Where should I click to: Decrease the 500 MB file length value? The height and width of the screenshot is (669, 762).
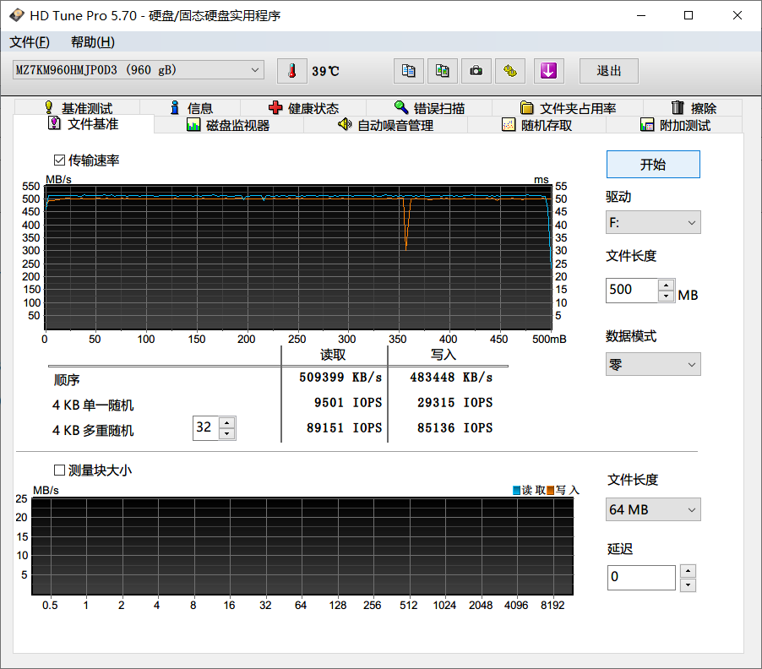pyautogui.click(x=667, y=296)
